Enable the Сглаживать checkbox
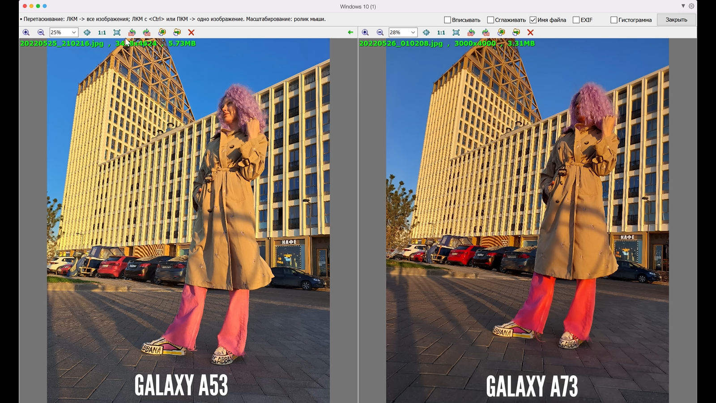This screenshot has height=403, width=716. (x=490, y=20)
